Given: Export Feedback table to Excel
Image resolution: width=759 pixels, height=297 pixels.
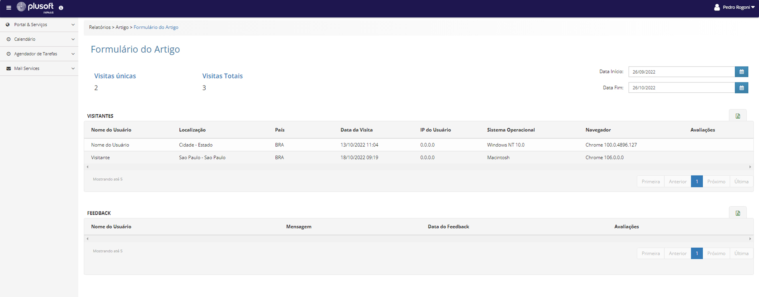Looking at the screenshot, I should pyautogui.click(x=738, y=213).
